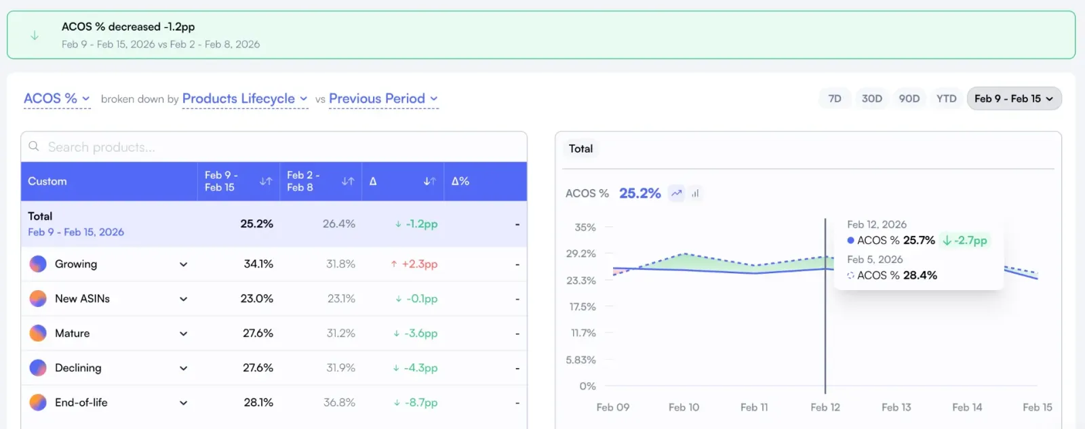
Task: Click Total change -1.2pp
Action: point(416,224)
